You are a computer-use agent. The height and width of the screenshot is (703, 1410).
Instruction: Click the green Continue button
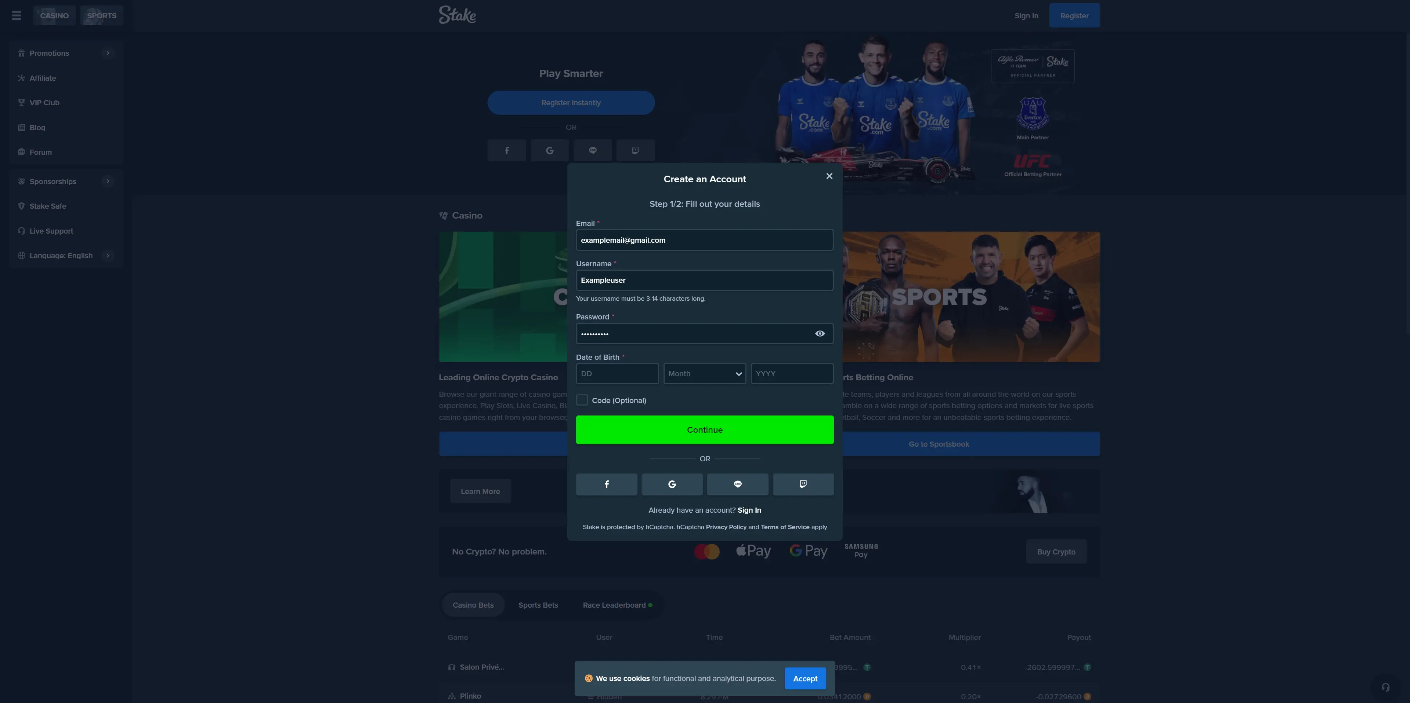point(705,430)
